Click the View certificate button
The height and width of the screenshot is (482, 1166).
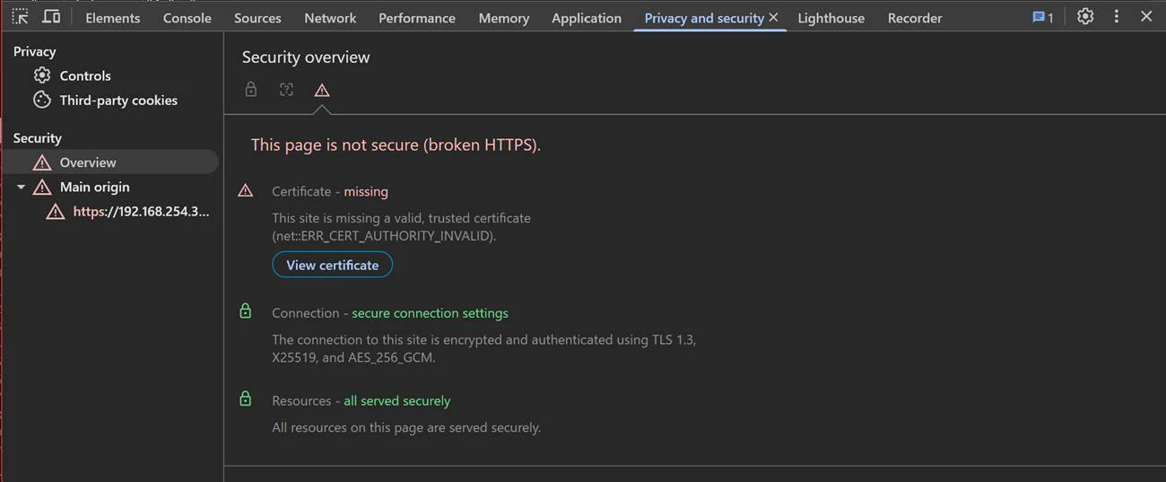333,265
